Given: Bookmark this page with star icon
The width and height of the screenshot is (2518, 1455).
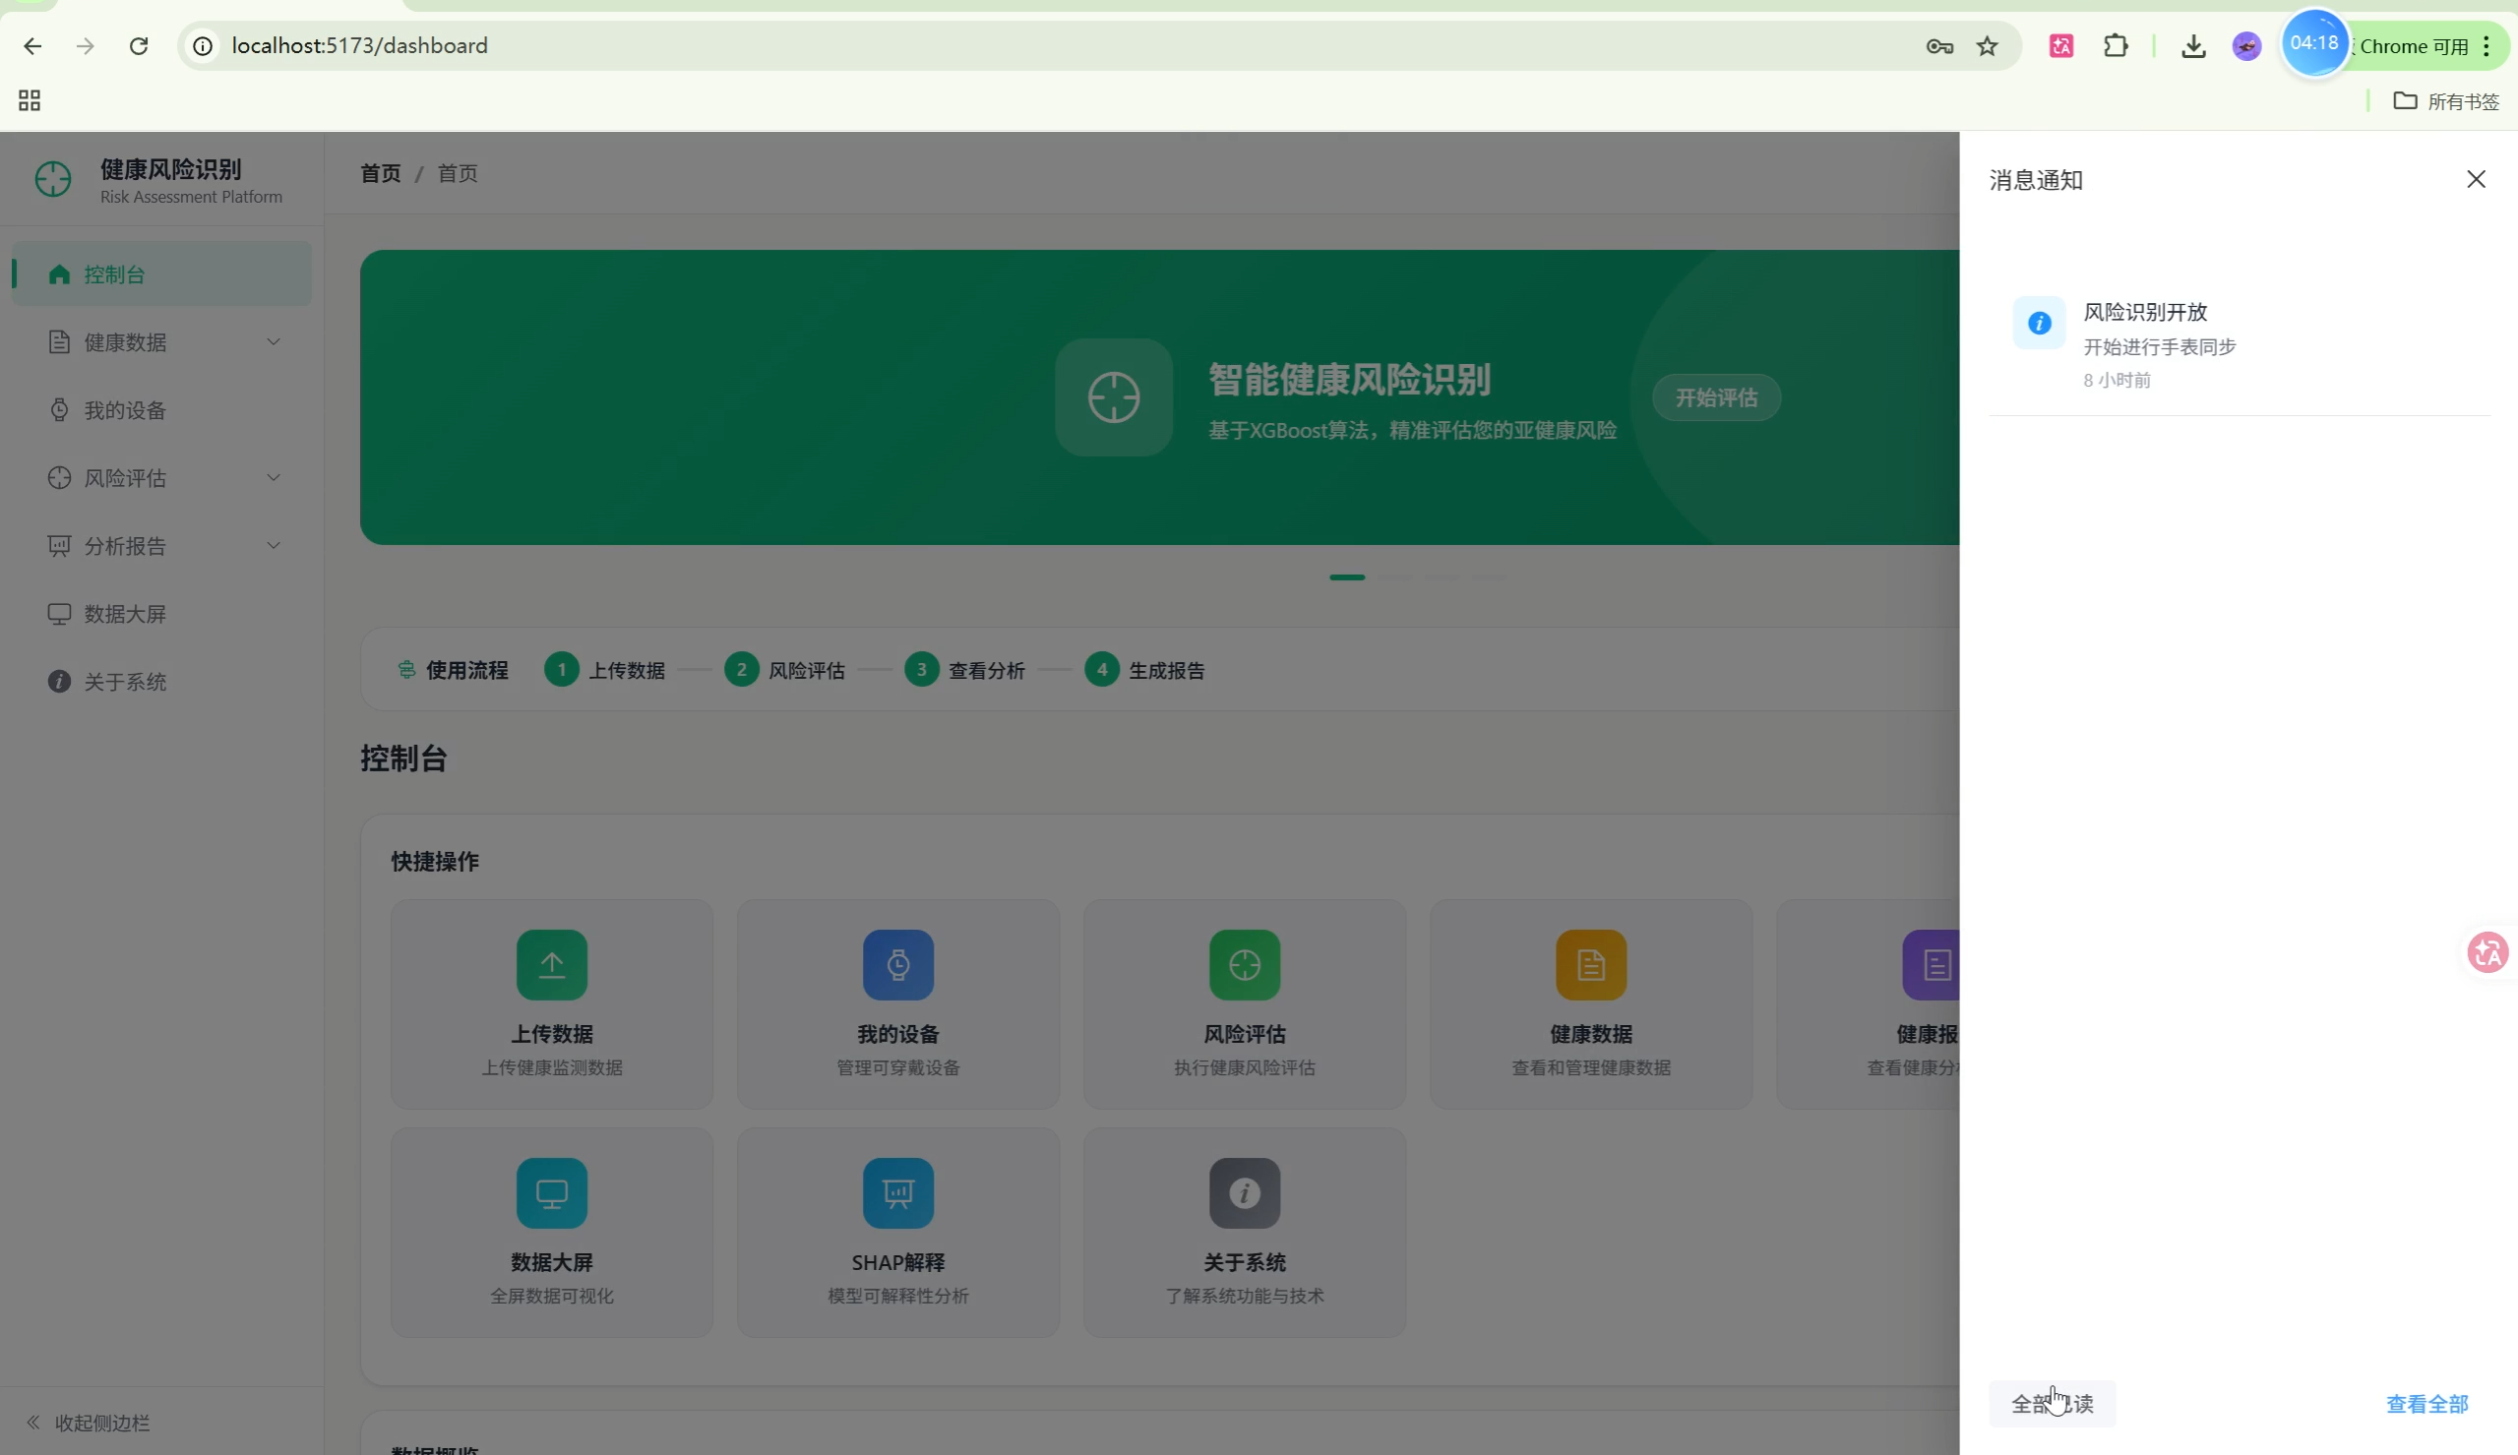Looking at the screenshot, I should click(1987, 46).
